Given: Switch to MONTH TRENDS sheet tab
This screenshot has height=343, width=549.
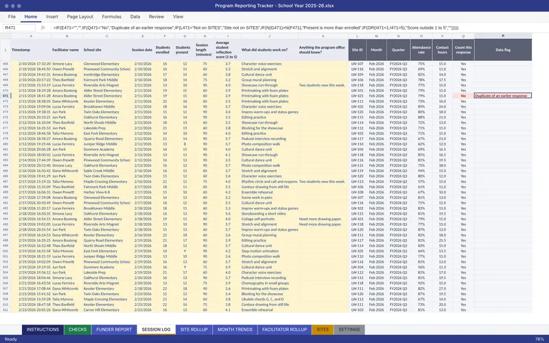Looking at the screenshot, I should [x=235, y=329].
